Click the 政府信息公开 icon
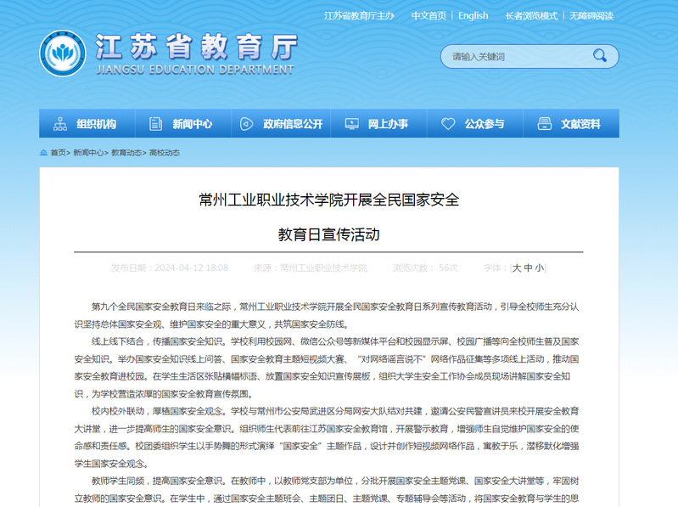Screen dimensions: 678x507 [x=246, y=124]
